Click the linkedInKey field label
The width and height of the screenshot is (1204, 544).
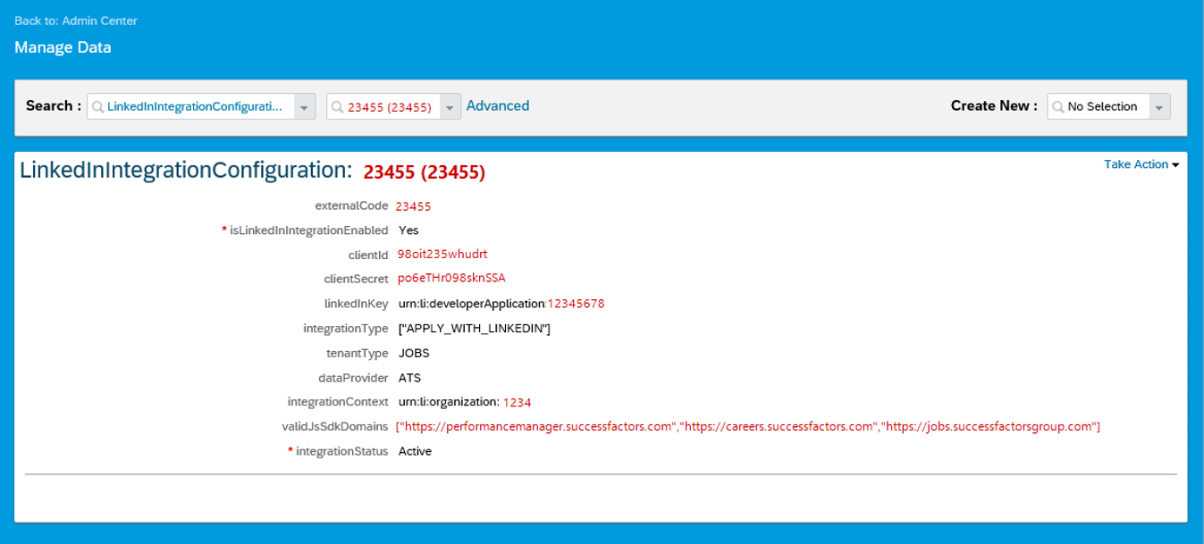pyautogui.click(x=357, y=304)
